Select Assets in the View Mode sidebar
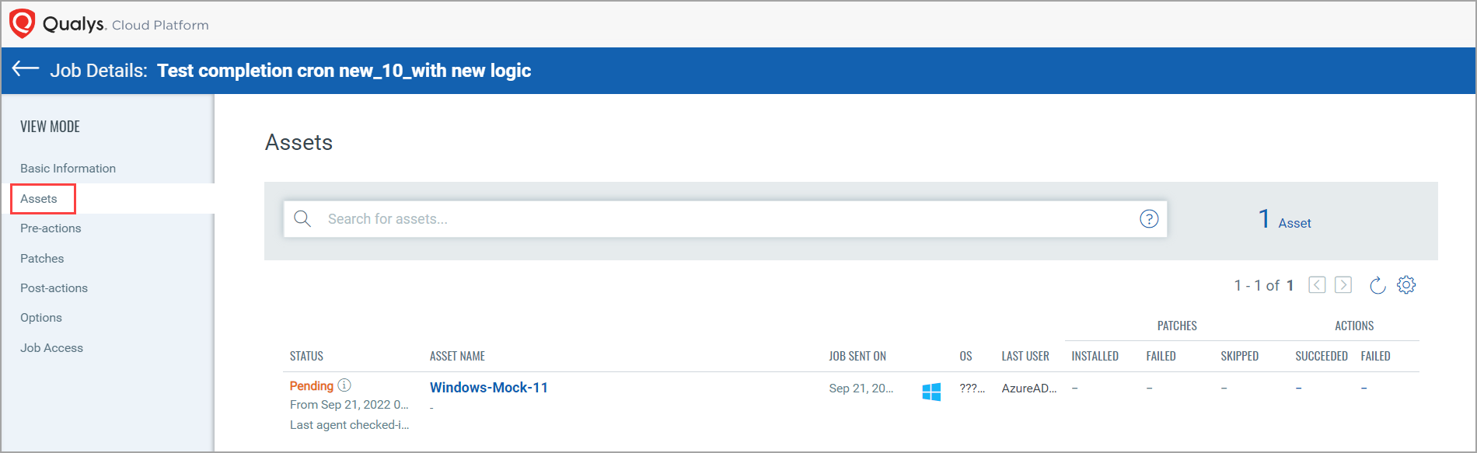The height and width of the screenshot is (453, 1477). 39,199
